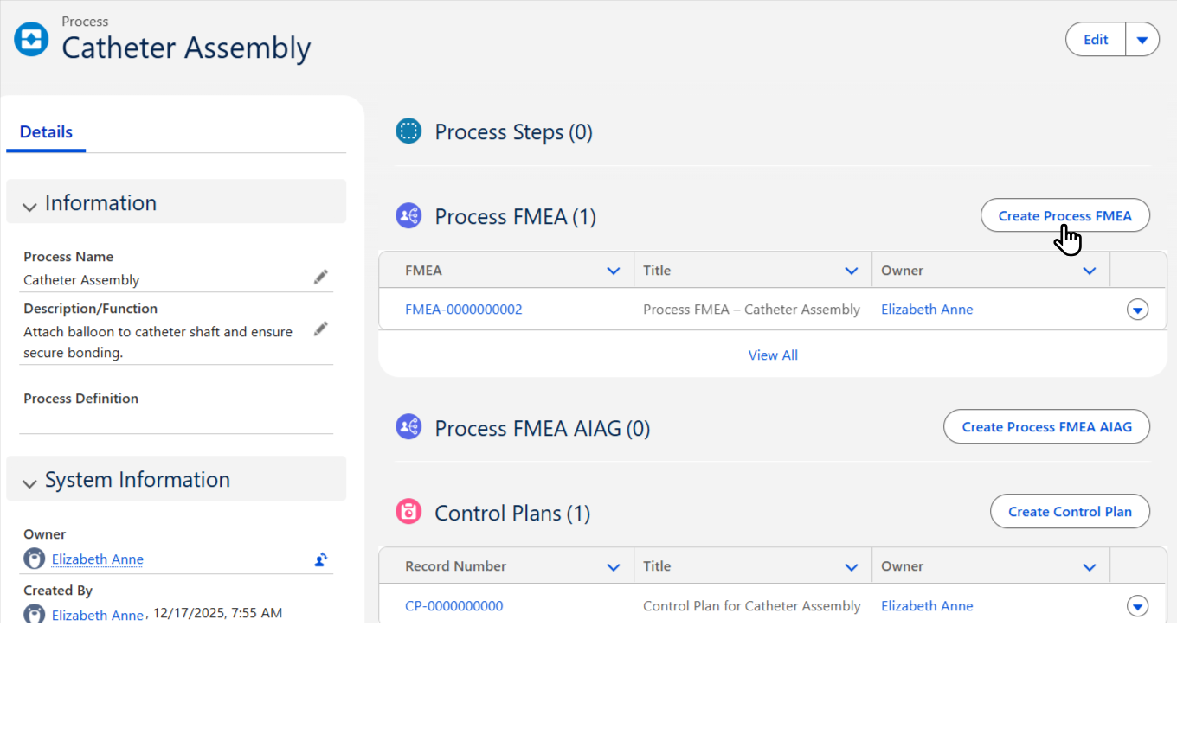Click the Create Control Plan button

pos(1070,511)
